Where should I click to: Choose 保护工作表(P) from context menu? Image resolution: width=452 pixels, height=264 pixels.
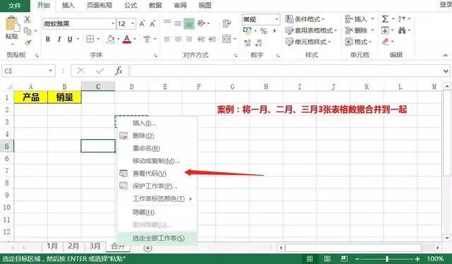pos(157,186)
